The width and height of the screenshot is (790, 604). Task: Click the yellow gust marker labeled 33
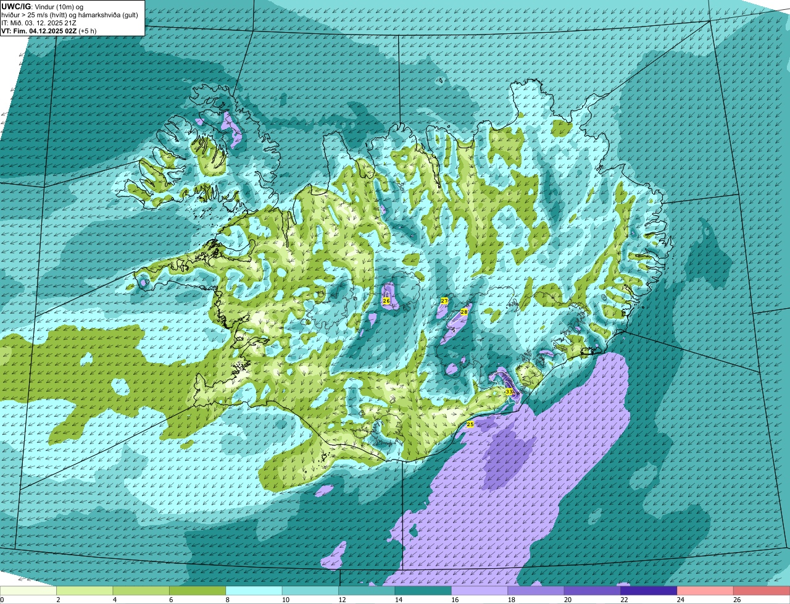click(x=509, y=392)
